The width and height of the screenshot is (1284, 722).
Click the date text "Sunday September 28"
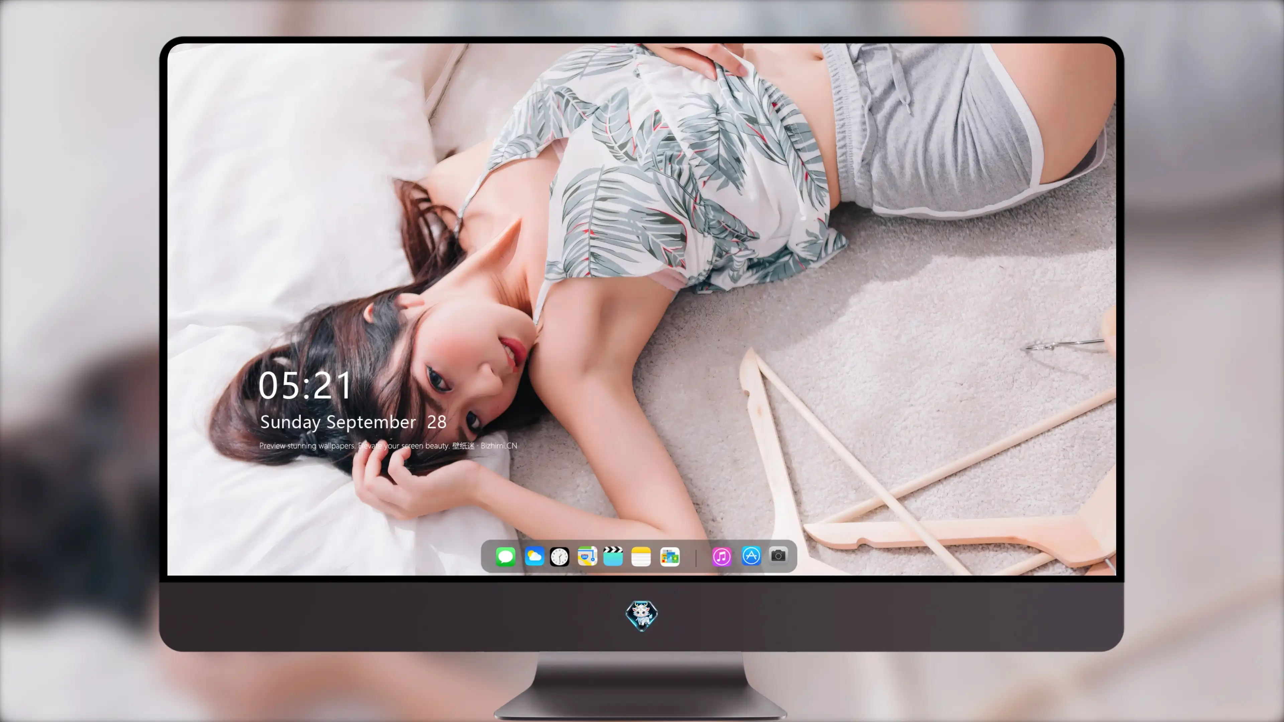(353, 422)
